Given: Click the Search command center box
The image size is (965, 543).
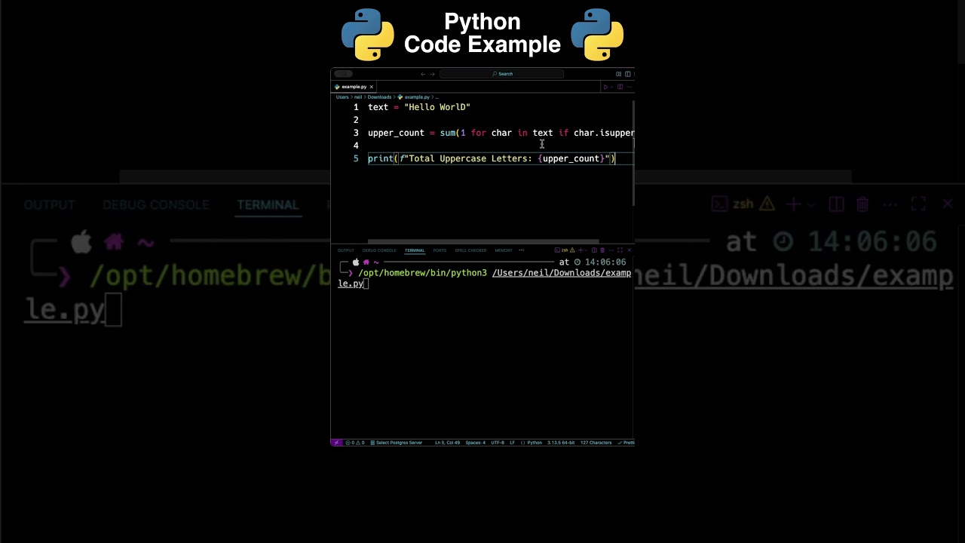Looking at the screenshot, I should click(x=501, y=74).
